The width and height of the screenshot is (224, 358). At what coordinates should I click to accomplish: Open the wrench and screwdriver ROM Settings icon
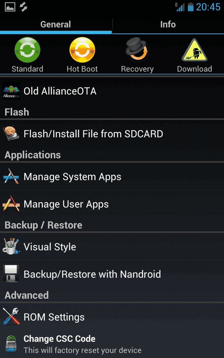click(x=11, y=317)
